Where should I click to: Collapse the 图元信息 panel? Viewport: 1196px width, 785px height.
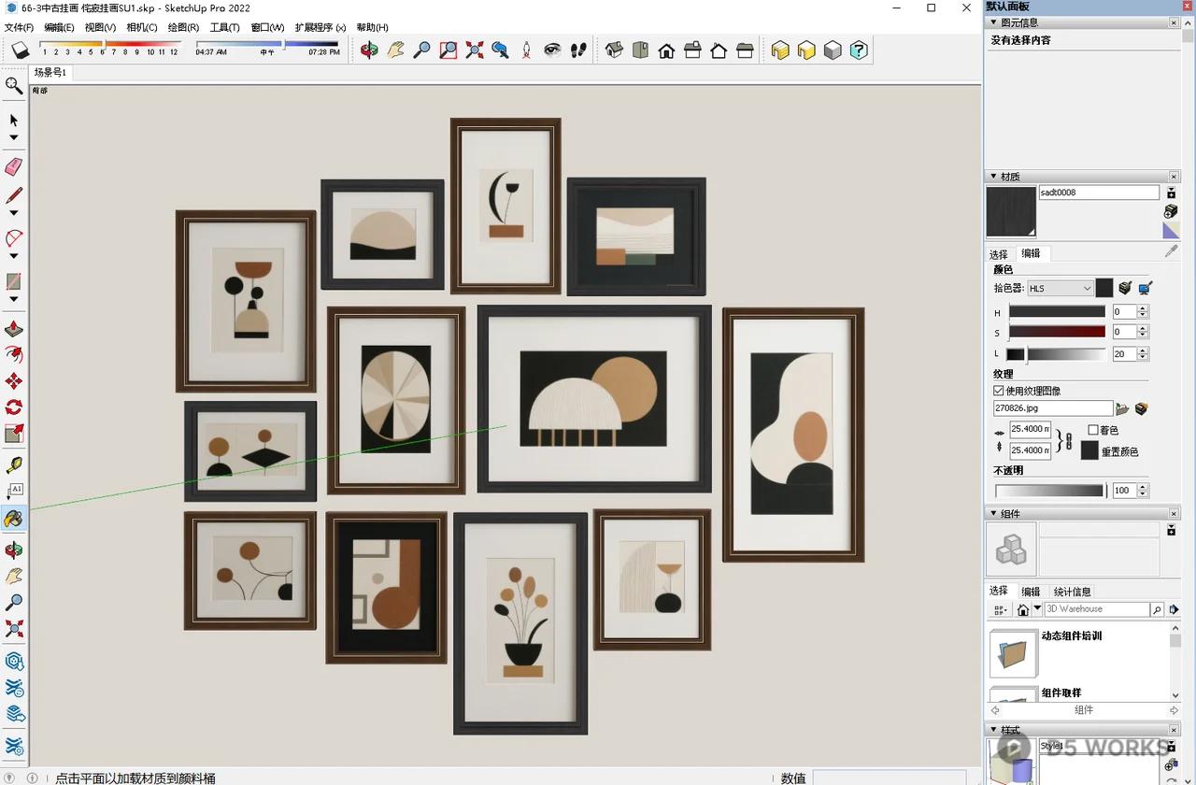[x=992, y=22]
